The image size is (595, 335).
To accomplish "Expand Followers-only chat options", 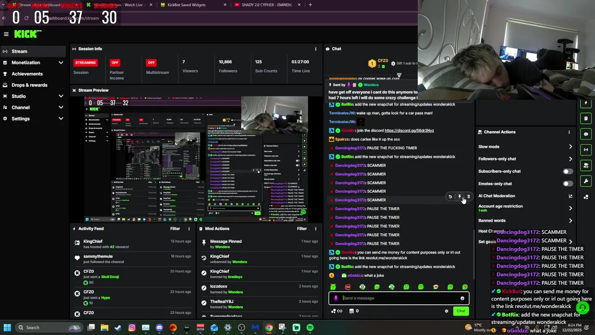I will coord(570,159).
